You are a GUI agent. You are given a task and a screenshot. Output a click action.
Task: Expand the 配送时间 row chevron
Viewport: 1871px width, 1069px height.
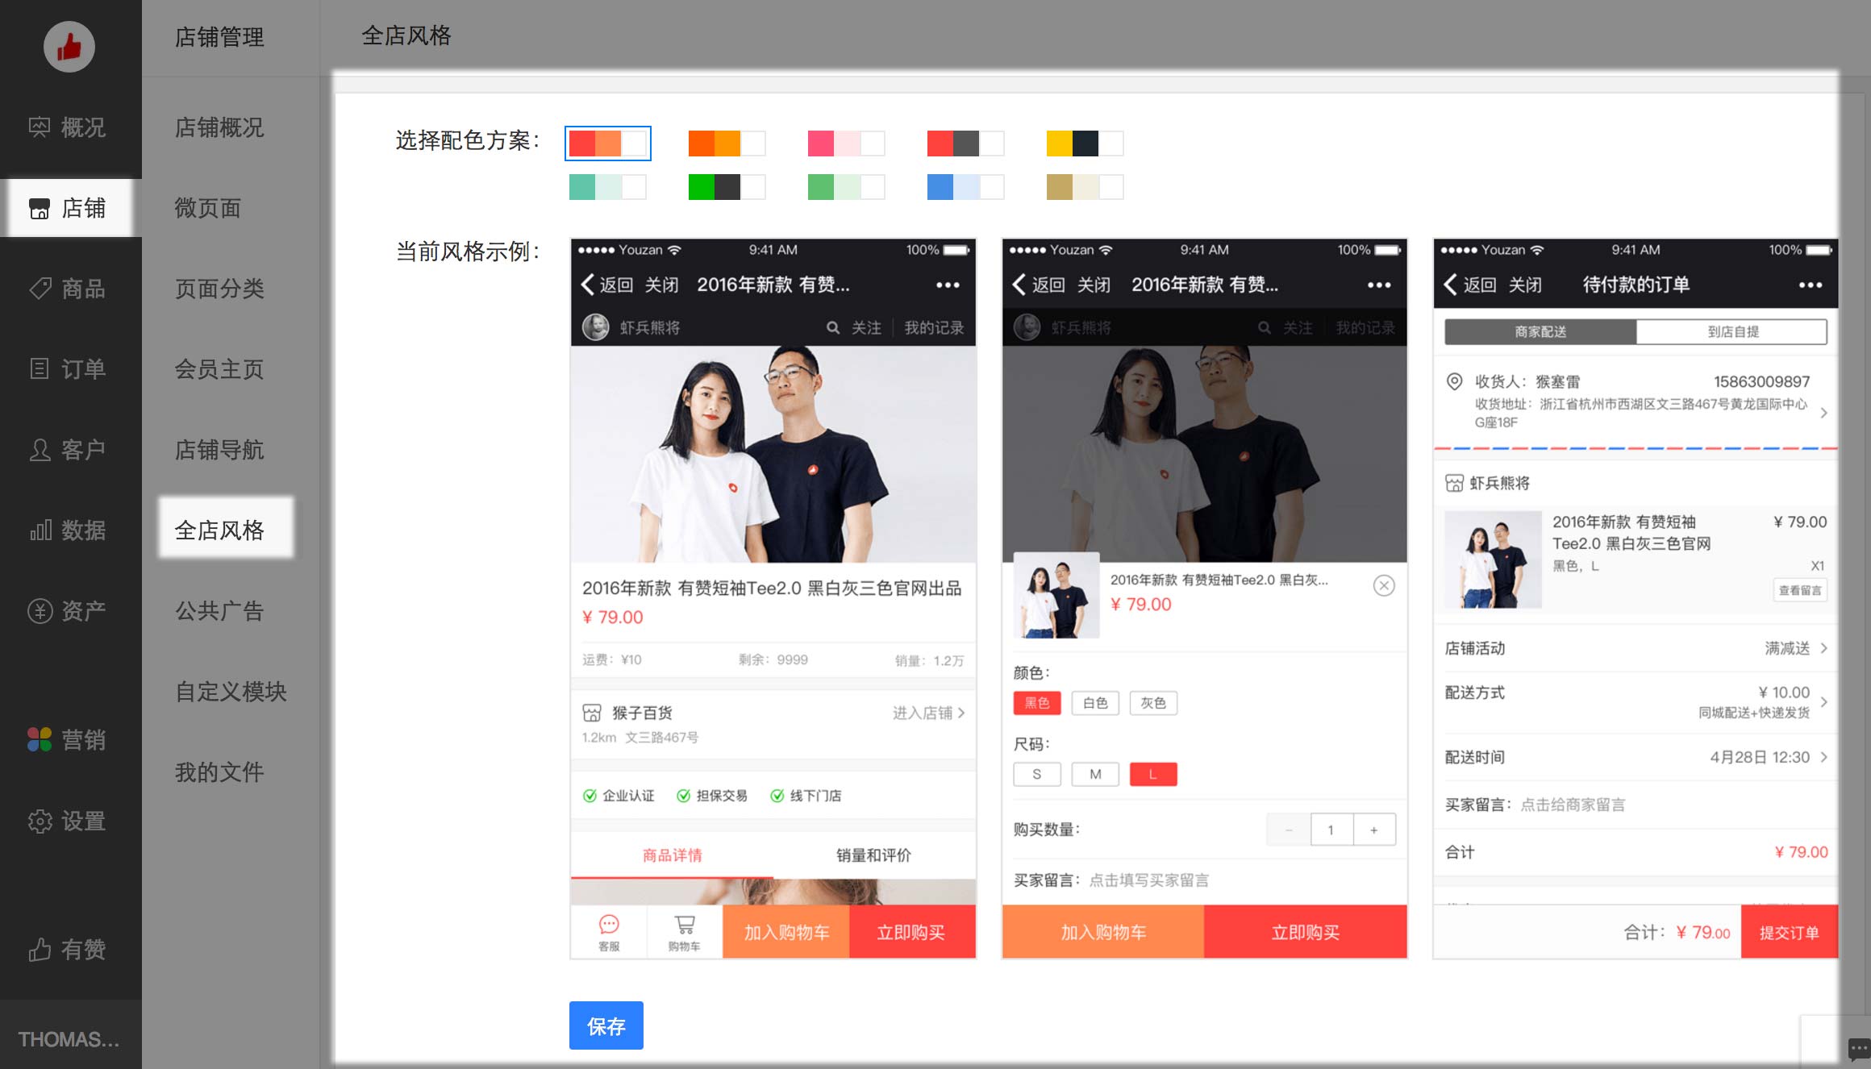click(x=1823, y=757)
